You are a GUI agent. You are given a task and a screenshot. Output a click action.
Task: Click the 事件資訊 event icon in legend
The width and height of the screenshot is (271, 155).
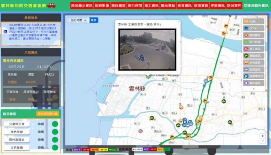(246, 83)
